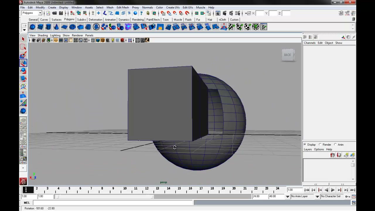This screenshot has height=211, width=375.
Task: Select the Soft Modification tool
Action: [23, 95]
